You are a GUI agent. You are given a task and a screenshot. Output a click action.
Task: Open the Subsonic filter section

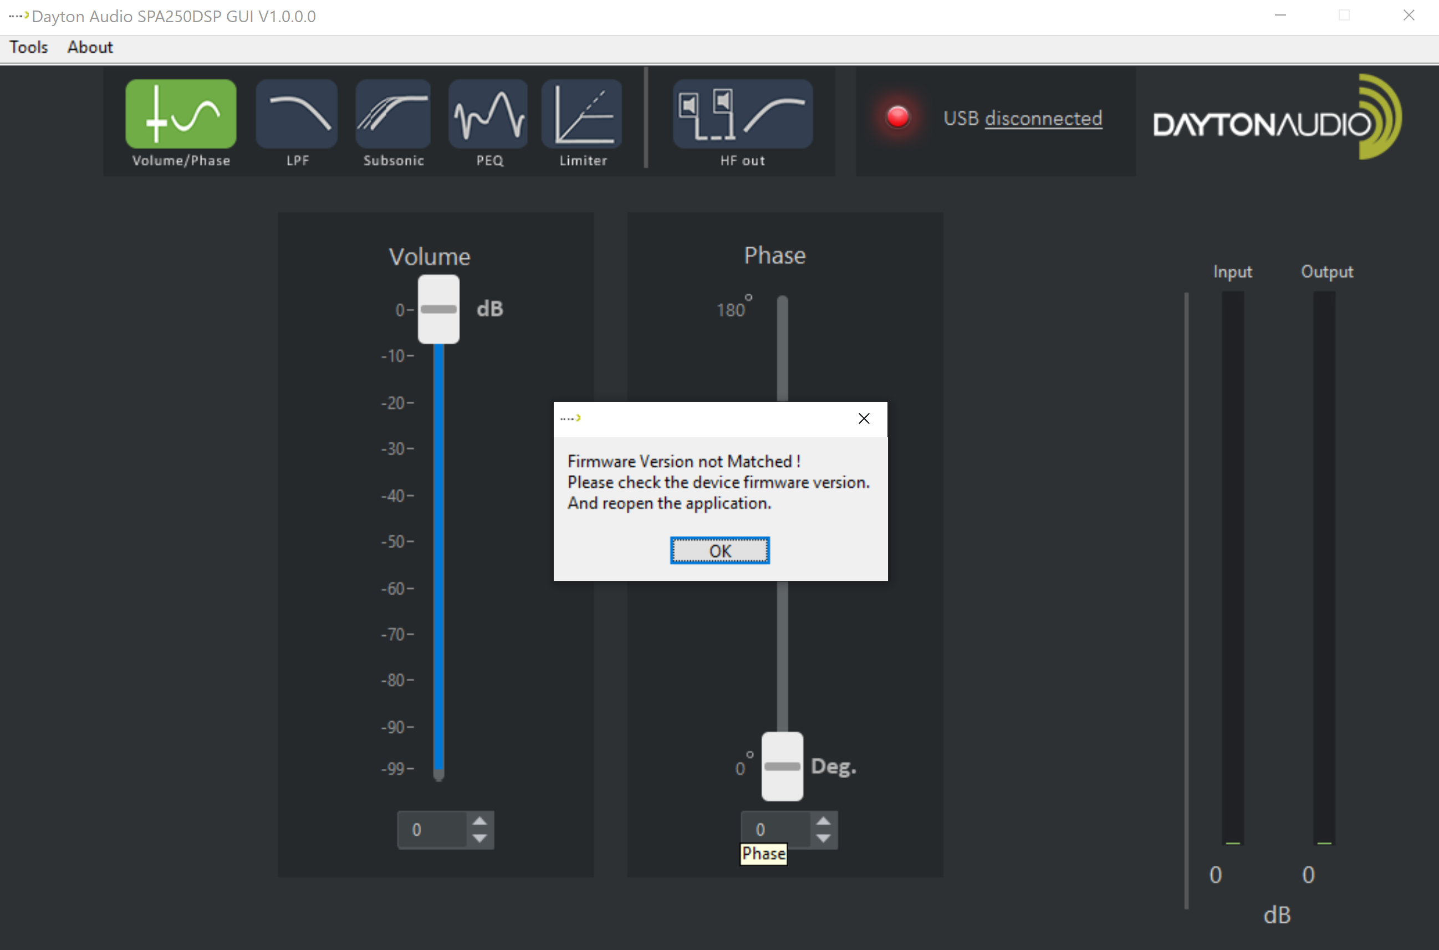[393, 114]
